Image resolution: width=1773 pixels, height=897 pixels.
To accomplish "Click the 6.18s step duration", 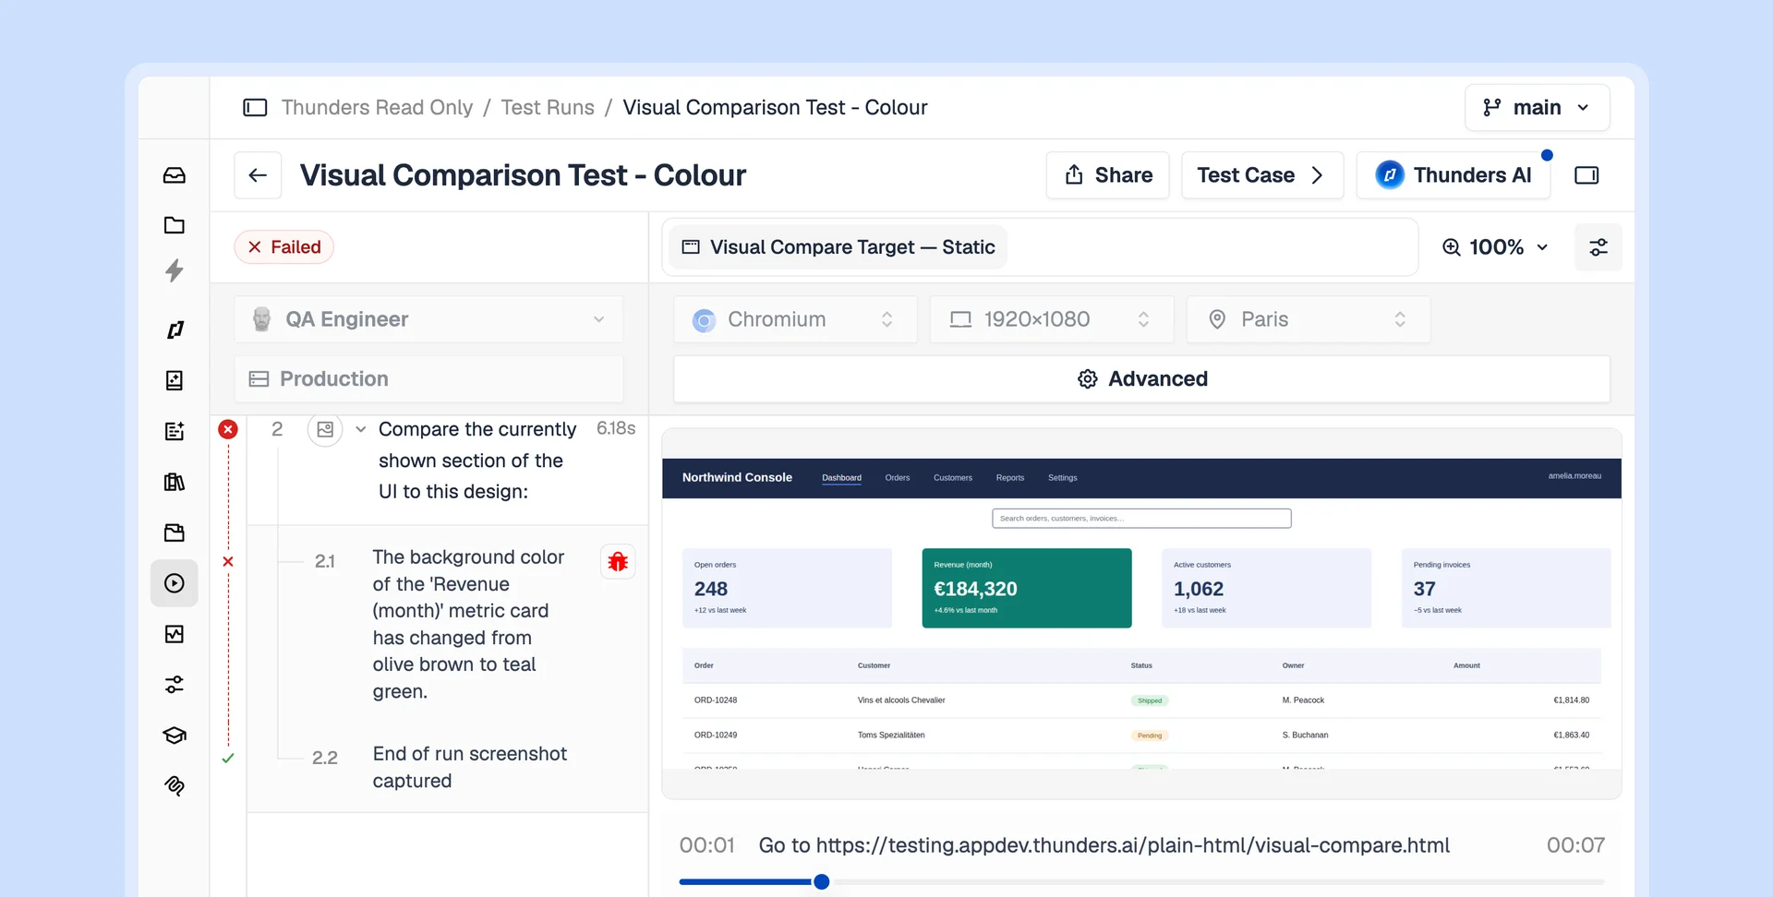I will [x=616, y=428].
